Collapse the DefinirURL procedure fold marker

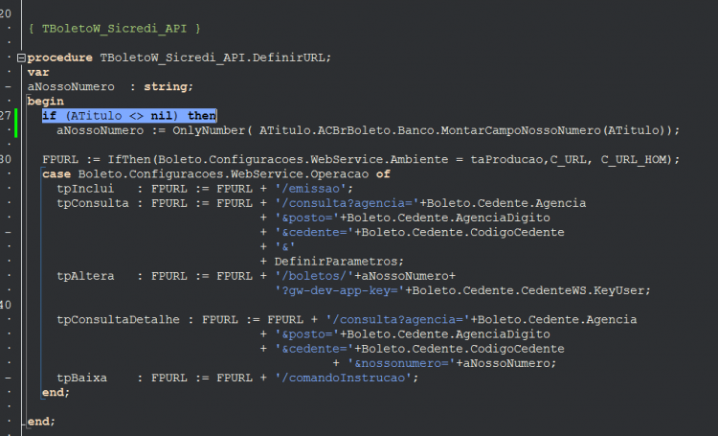(x=21, y=57)
